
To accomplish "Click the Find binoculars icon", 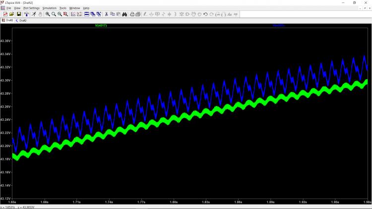I will pyautogui.click(x=125, y=14).
